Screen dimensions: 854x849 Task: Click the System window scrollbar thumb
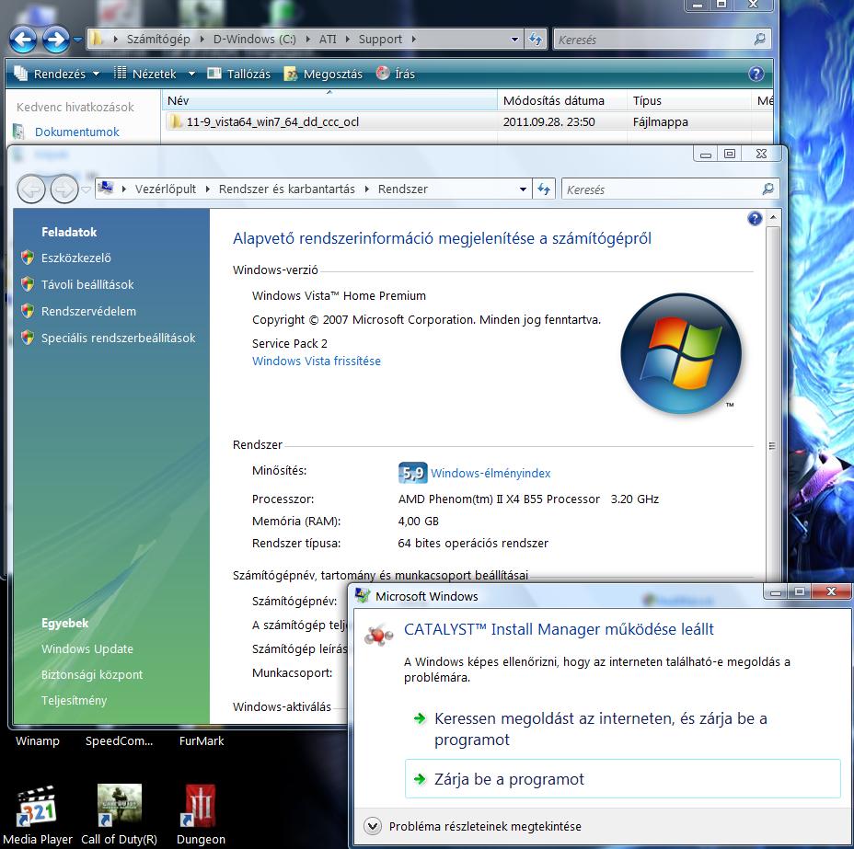(772, 446)
